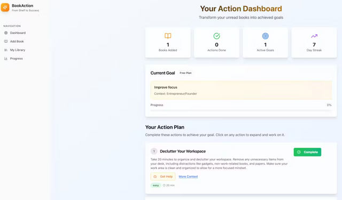
Task: Select the Actions Done stat card
Action: coord(216,43)
